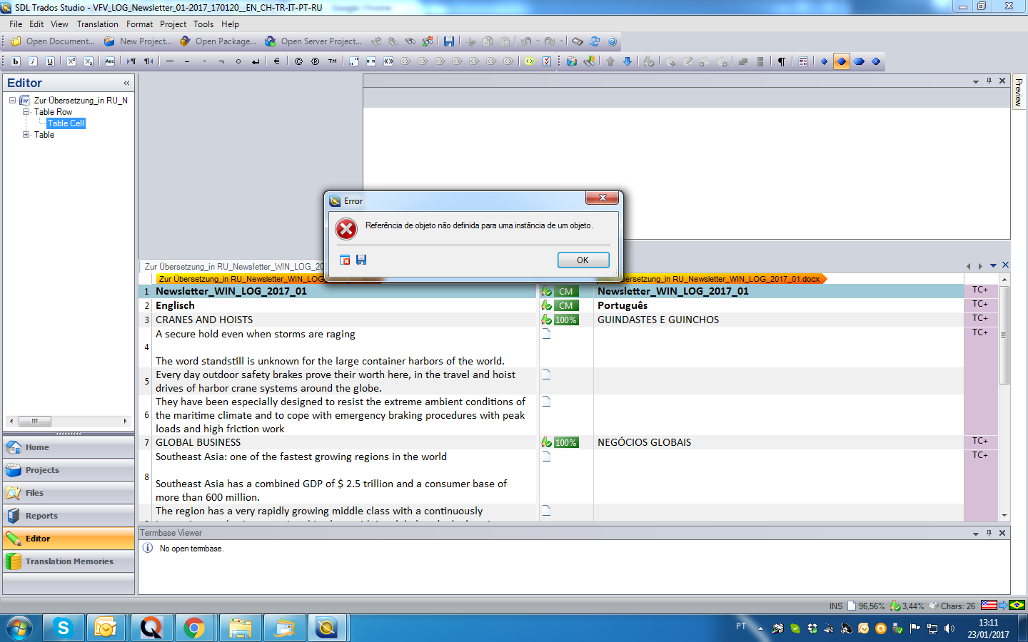
Task: Click the yellow tag verification icon
Action: point(530,61)
